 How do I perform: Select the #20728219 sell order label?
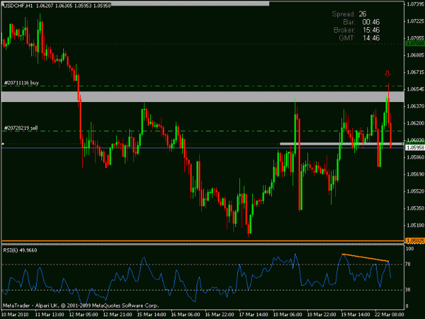click(21, 128)
